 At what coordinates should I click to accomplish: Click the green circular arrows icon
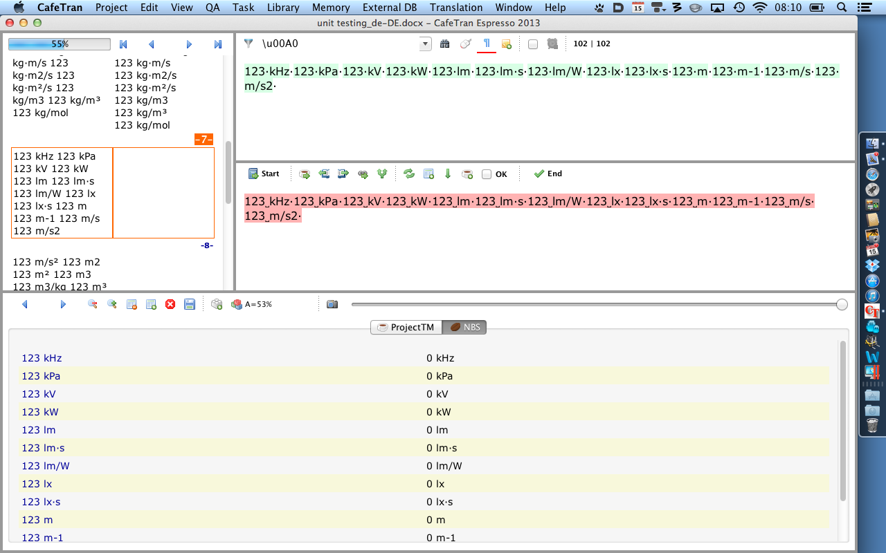click(409, 174)
